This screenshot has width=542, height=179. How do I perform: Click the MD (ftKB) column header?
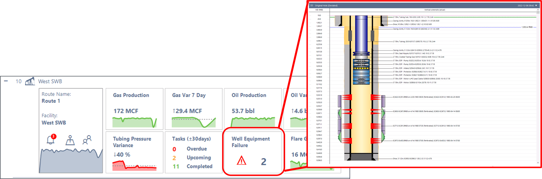[319, 10]
